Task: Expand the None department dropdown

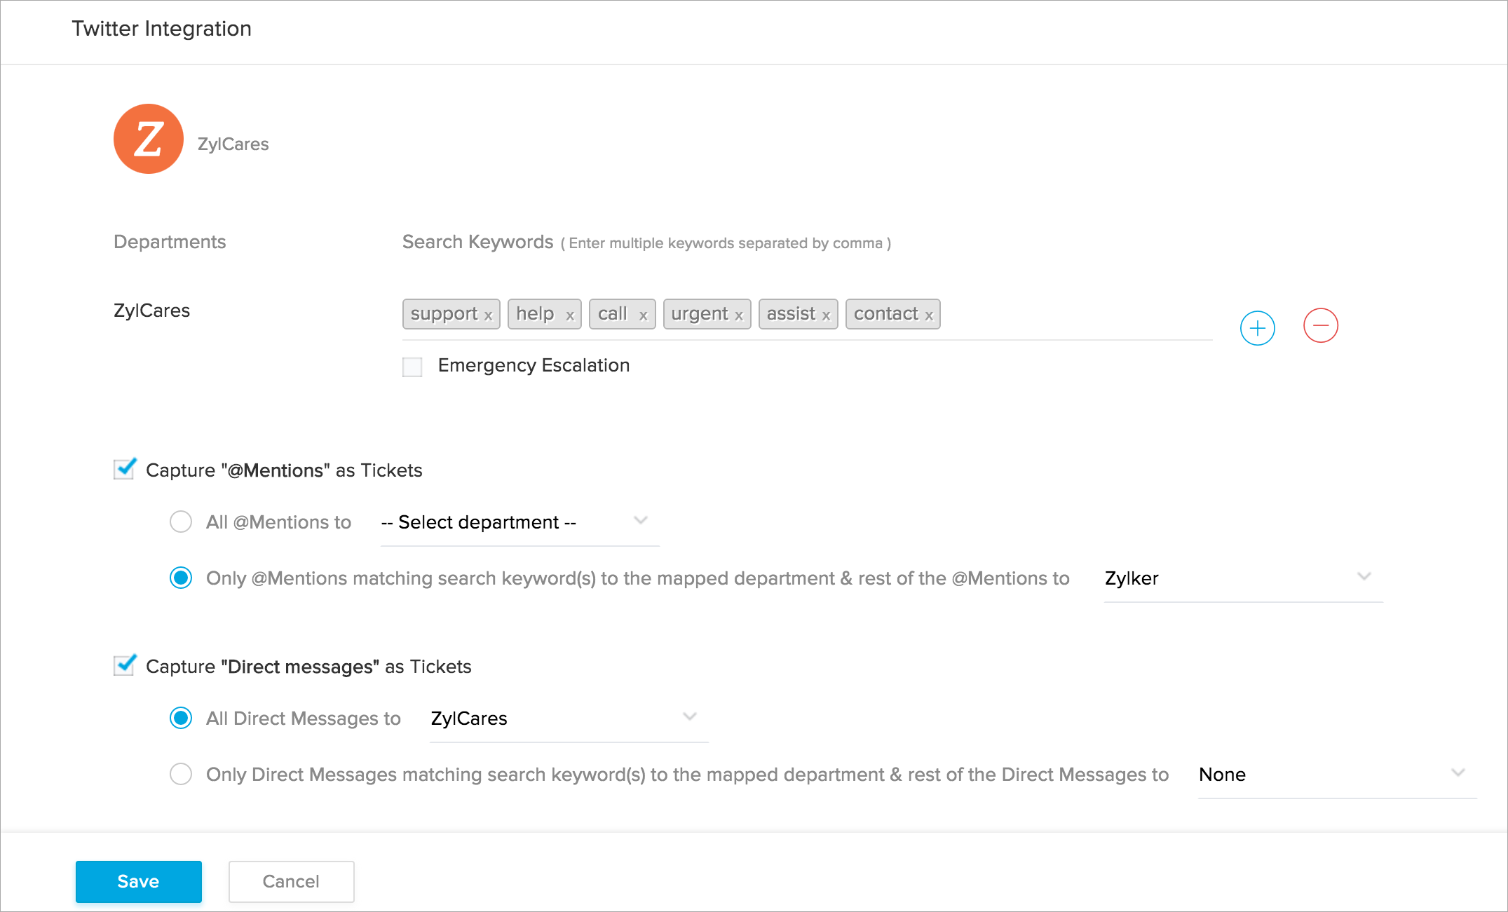Action: pyautogui.click(x=1336, y=775)
